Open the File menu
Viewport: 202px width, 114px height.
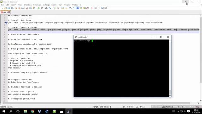(x=3, y=5)
